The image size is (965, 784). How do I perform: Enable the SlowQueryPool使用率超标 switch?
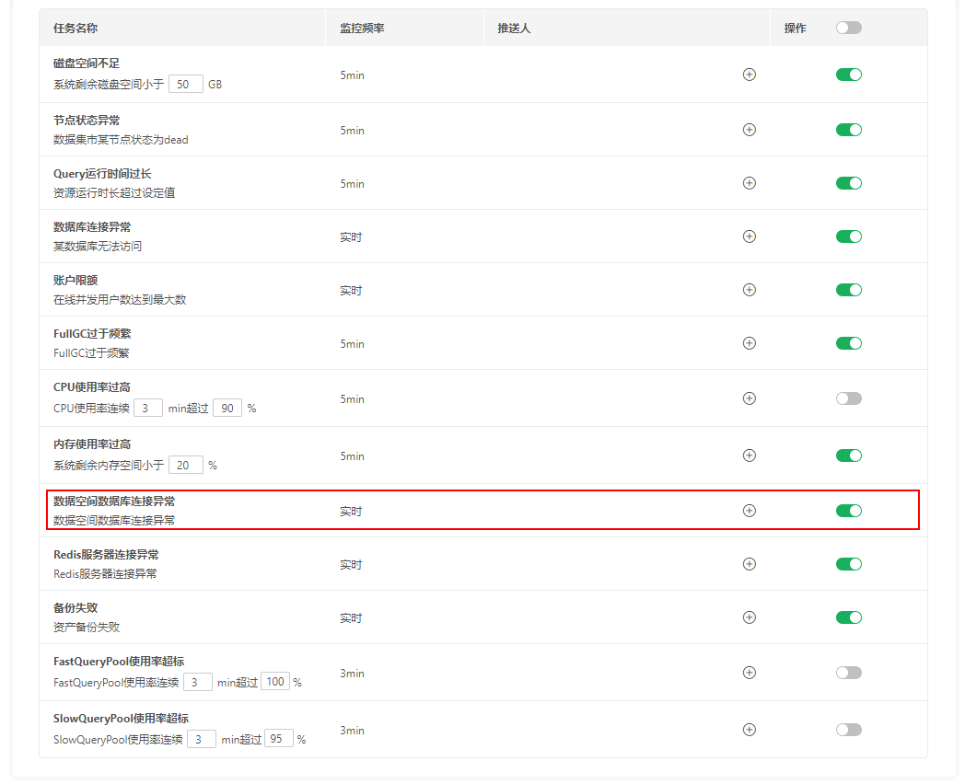click(x=848, y=729)
